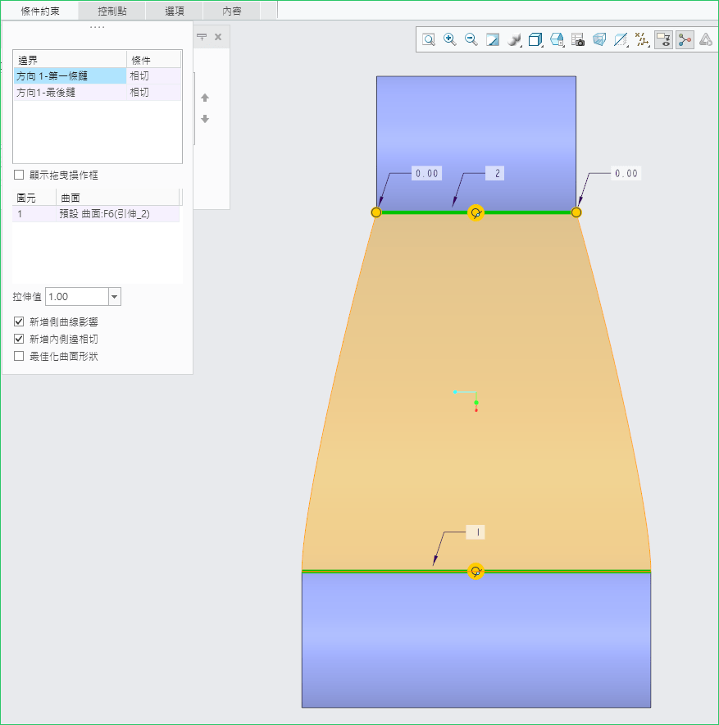Switch to the 選項 tab

click(x=175, y=11)
